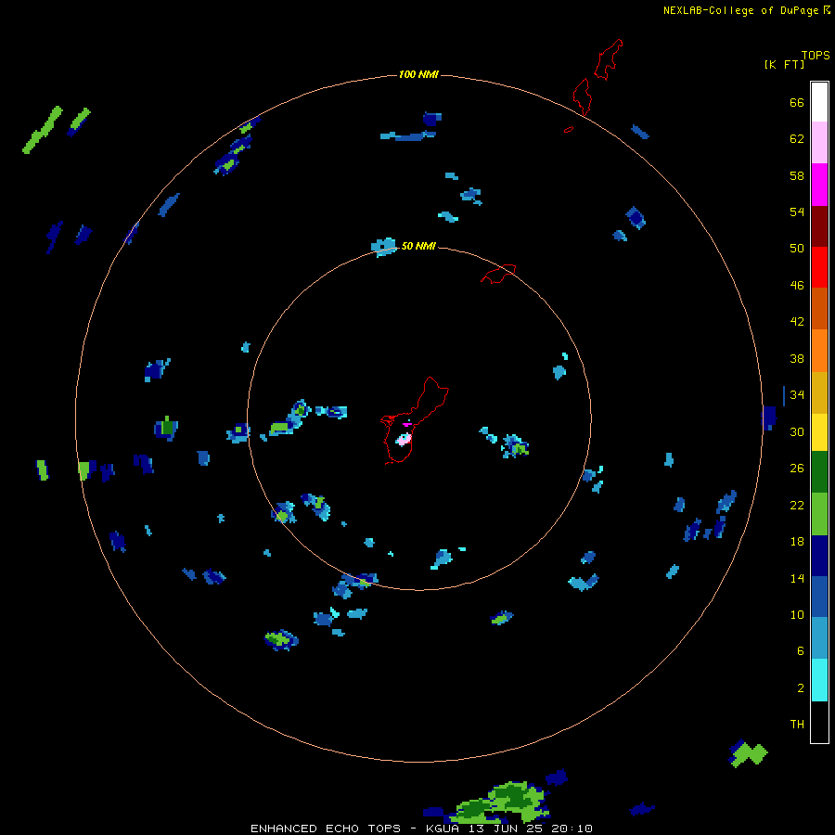Click the ENHANCED ECHO TOPS KGUA caption
The image size is (835, 835).
421,829
